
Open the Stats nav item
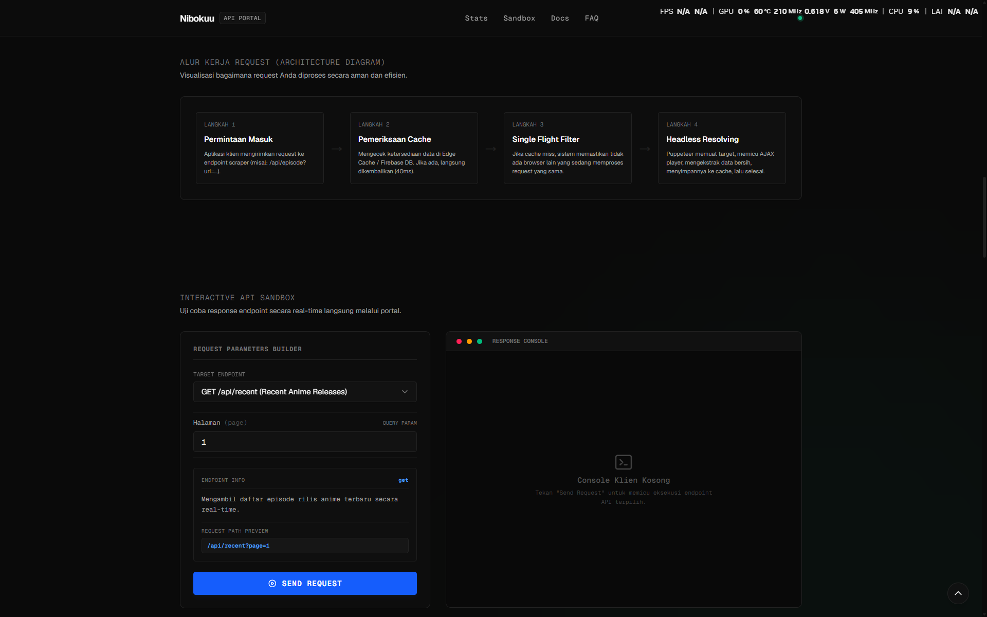click(x=476, y=18)
